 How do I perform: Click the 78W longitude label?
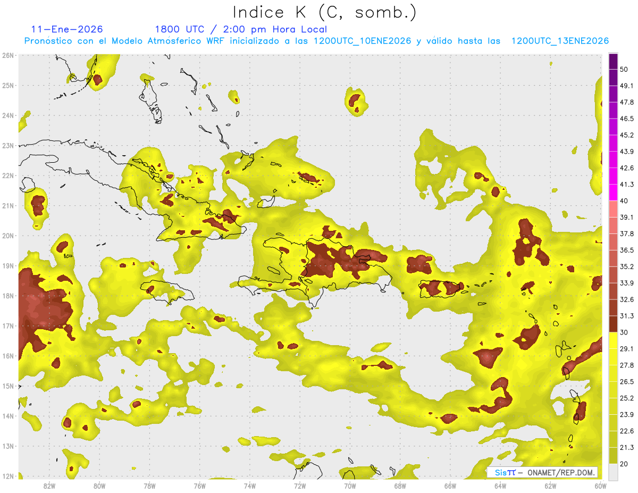coord(149,486)
